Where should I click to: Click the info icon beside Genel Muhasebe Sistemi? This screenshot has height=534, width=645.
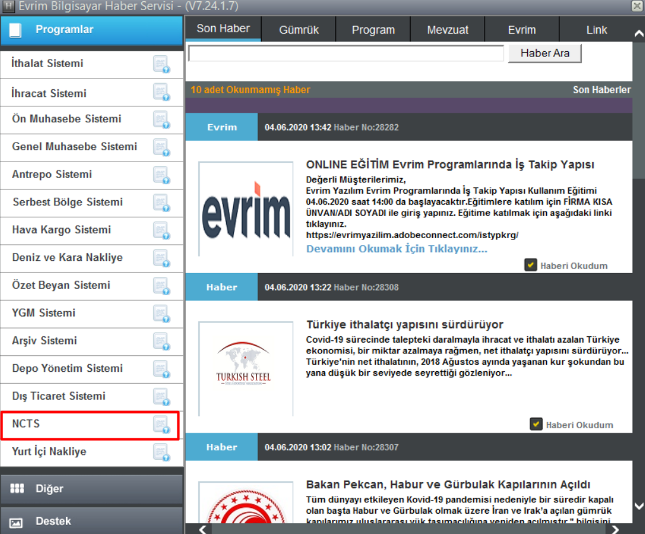pyautogui.click(x=161, y=148)
